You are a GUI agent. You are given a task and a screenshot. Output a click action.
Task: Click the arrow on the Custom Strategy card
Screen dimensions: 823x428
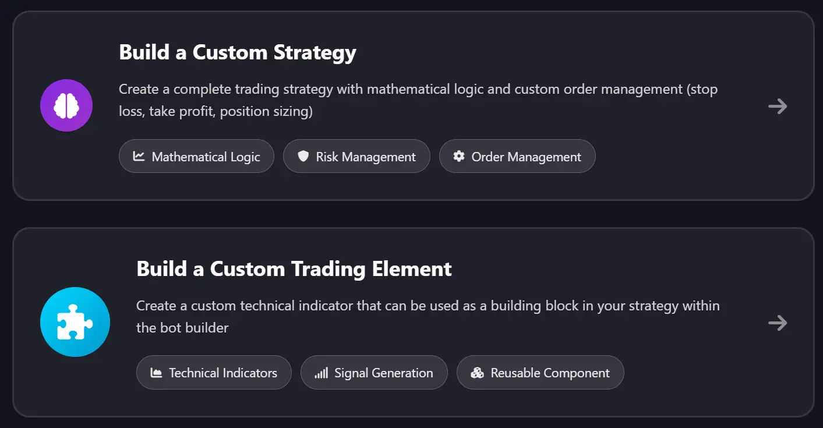pyautogui.click(x=778, y=106)
